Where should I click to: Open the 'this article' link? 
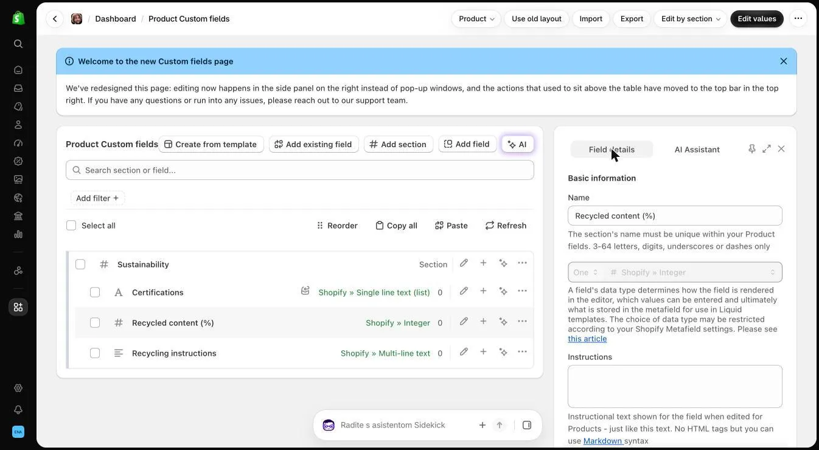[587, 339]
